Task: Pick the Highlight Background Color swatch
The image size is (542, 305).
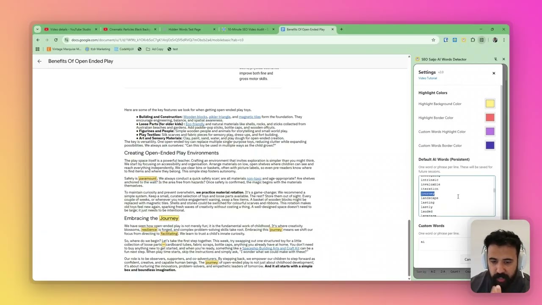Action: click(x=490, y=104)
